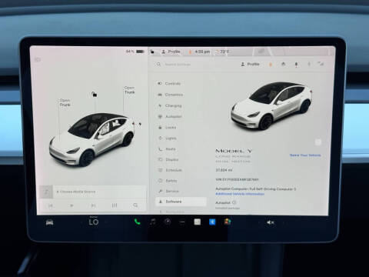Image resolution: width=369 pixels, height=277 pixels.
Task: Tap the search magnifier icon in settings
Action: tap(158, 64)
